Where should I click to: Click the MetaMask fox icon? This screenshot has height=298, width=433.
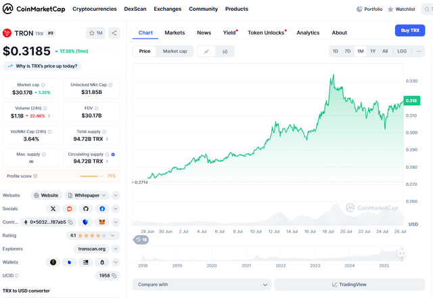(x=102, y=222)
